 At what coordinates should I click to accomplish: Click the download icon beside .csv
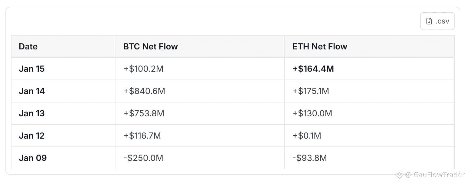coord(429,21)
